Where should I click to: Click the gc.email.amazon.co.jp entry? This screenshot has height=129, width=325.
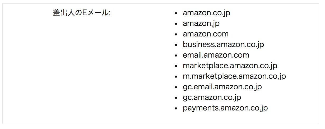(x=222, y=87)
